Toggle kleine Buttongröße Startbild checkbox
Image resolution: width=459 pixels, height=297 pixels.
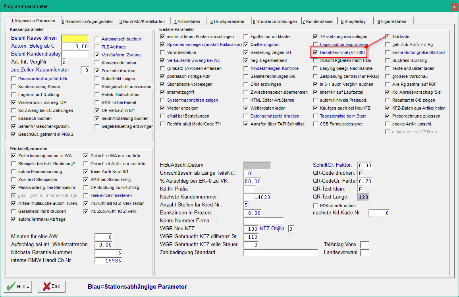coord(388,52)
